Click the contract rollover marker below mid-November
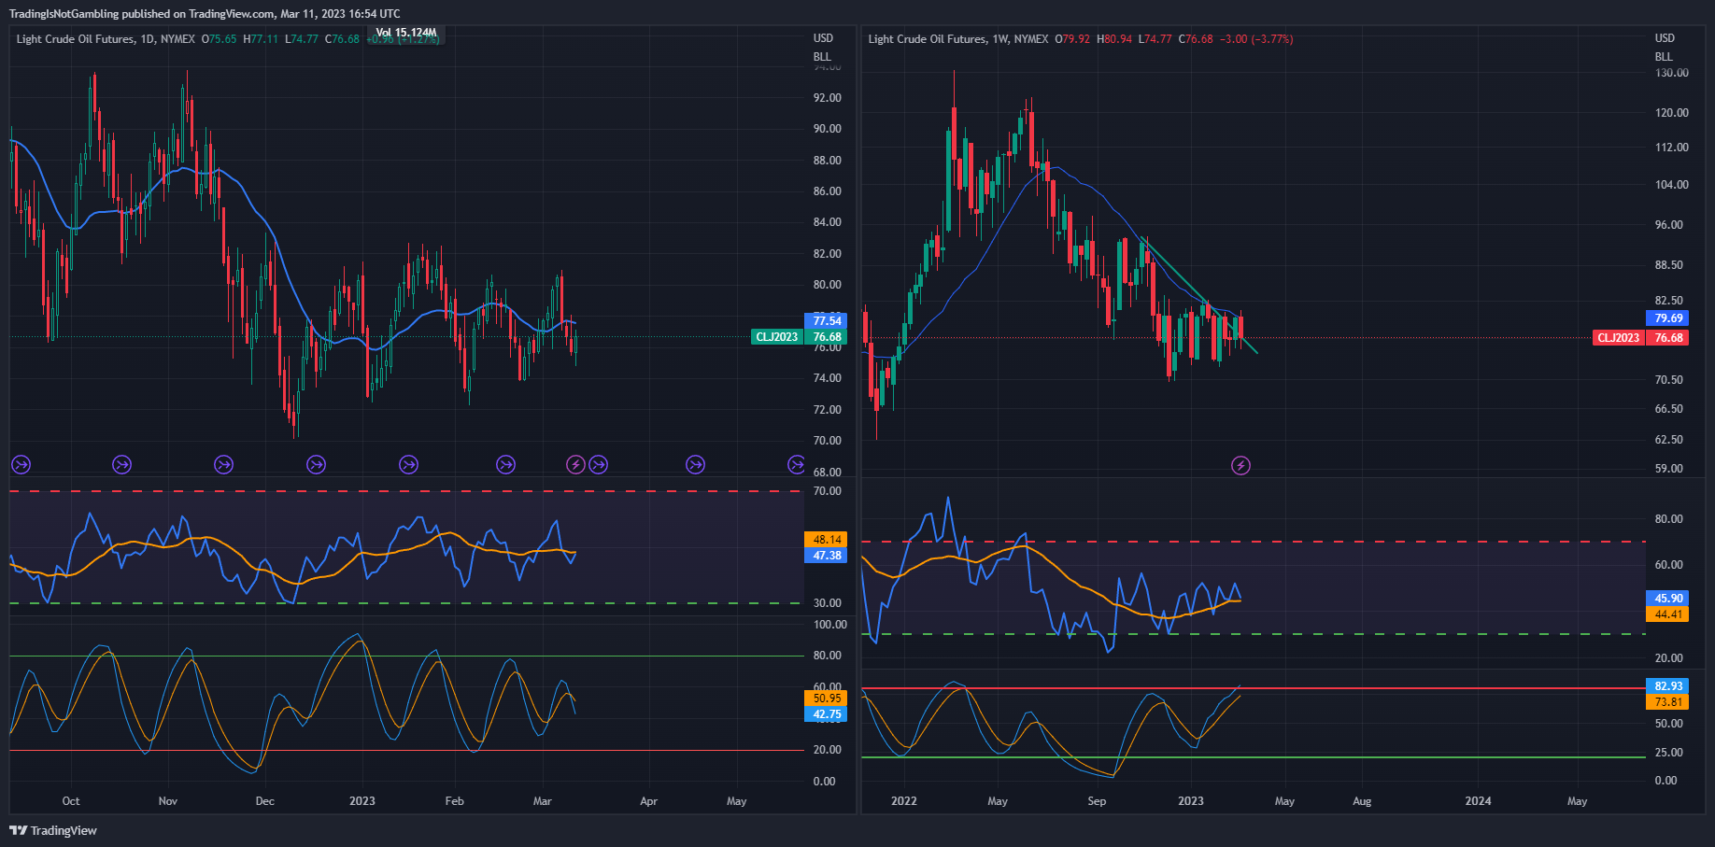Screen dimensions: 1715x847 [x=223, y=464]
